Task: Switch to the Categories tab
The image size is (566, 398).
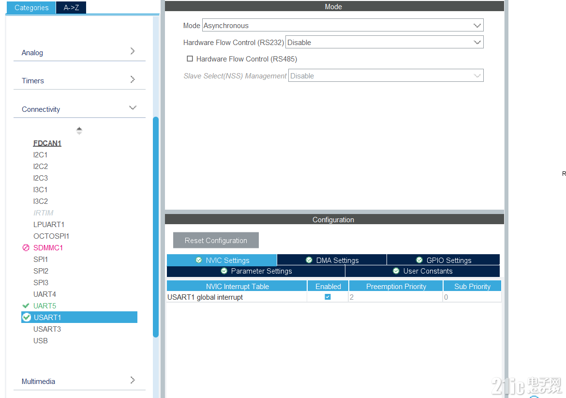Action: (x=31, y=8)
